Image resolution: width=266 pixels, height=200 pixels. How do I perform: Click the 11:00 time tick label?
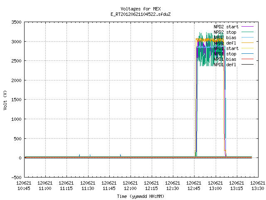tap(45, 189)
